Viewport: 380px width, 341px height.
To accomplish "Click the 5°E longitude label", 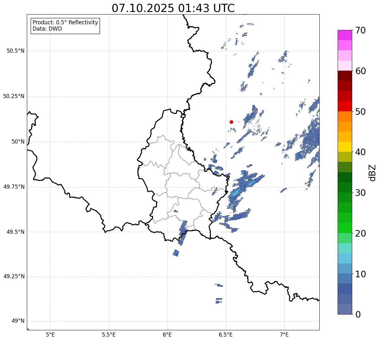I will click(50, 334).
